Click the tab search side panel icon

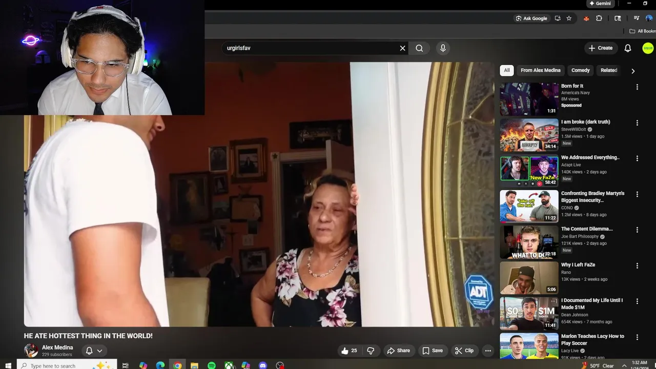(x=618, y=18)
